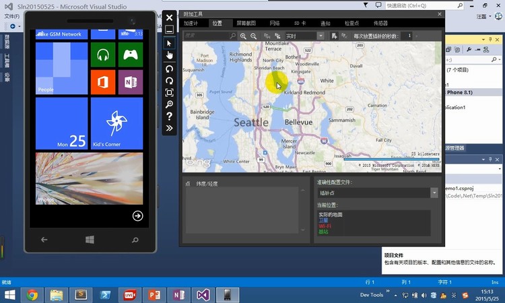This screenshot has width=505, height=303.
Task: Open the 汪磊 account dropdown
Action: click(484, 16)
